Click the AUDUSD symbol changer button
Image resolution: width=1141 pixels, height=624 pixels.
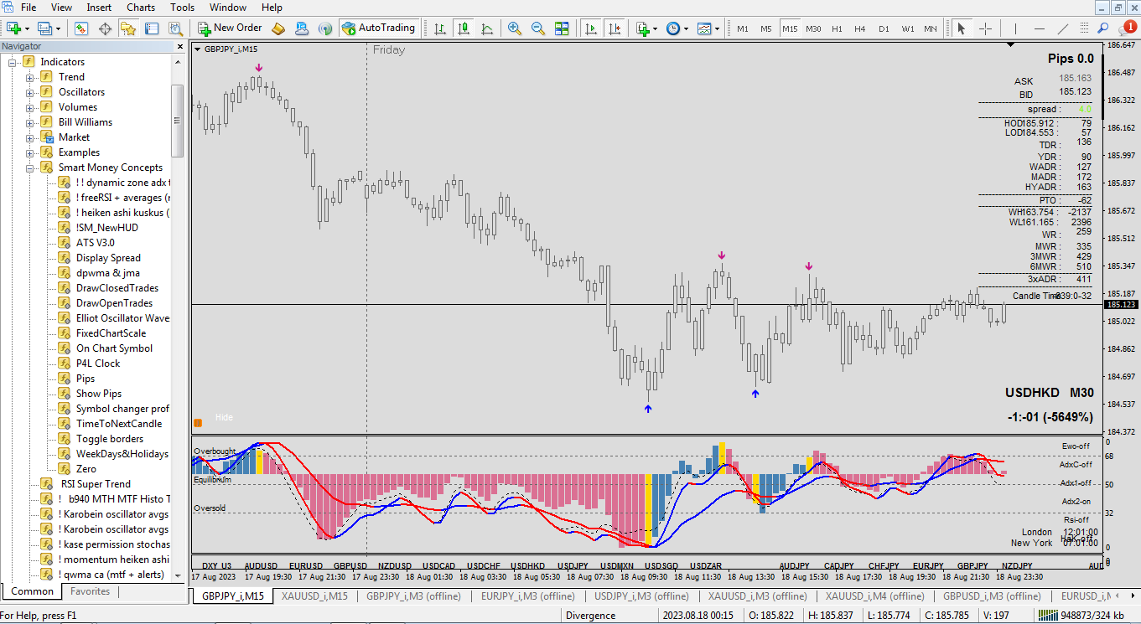261,566
